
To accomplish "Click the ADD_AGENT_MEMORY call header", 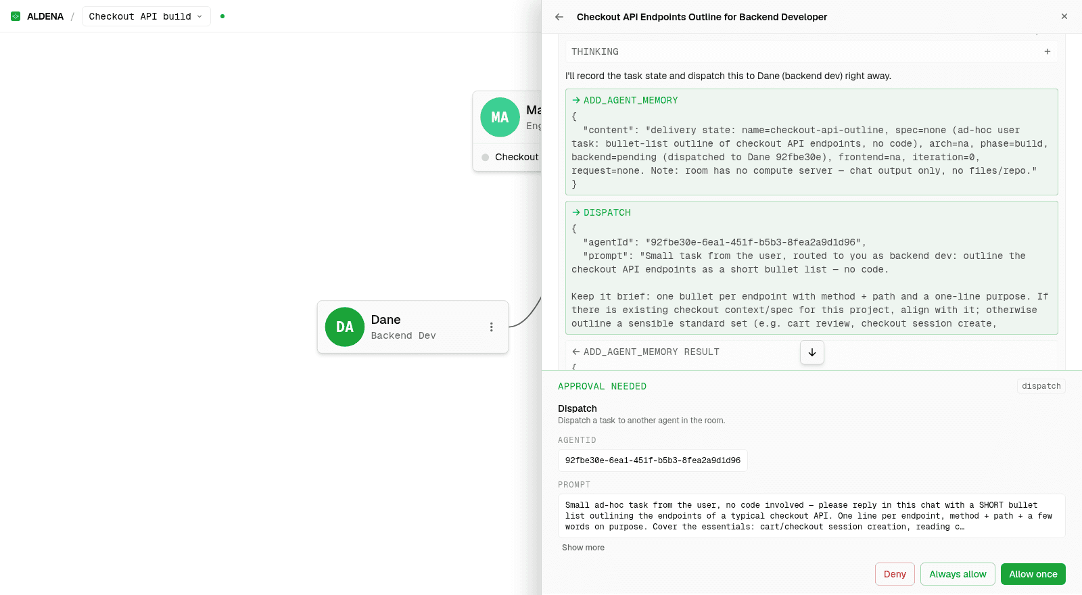I will click(x=625, y=100).
